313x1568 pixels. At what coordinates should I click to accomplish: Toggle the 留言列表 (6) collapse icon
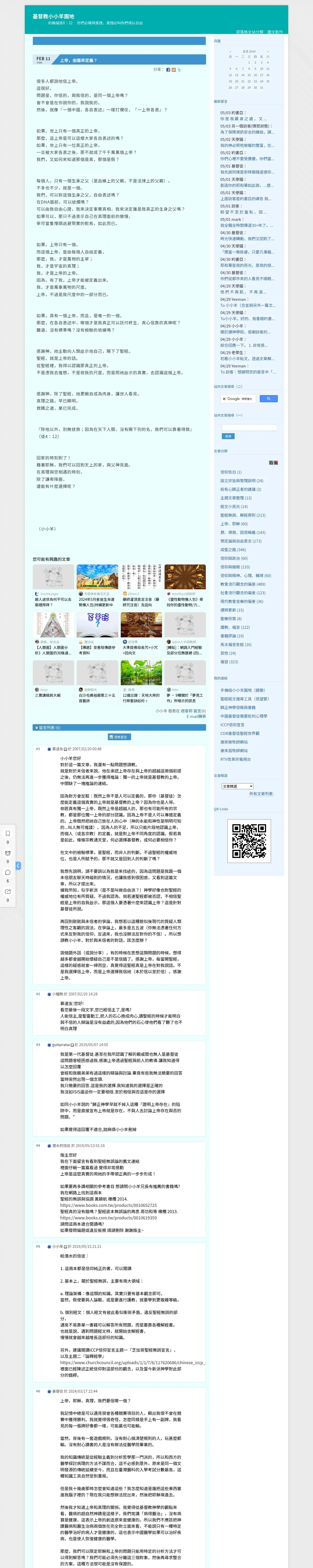point(37,727)
